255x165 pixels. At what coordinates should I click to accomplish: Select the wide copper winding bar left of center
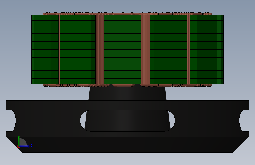[x=99, y=49]
